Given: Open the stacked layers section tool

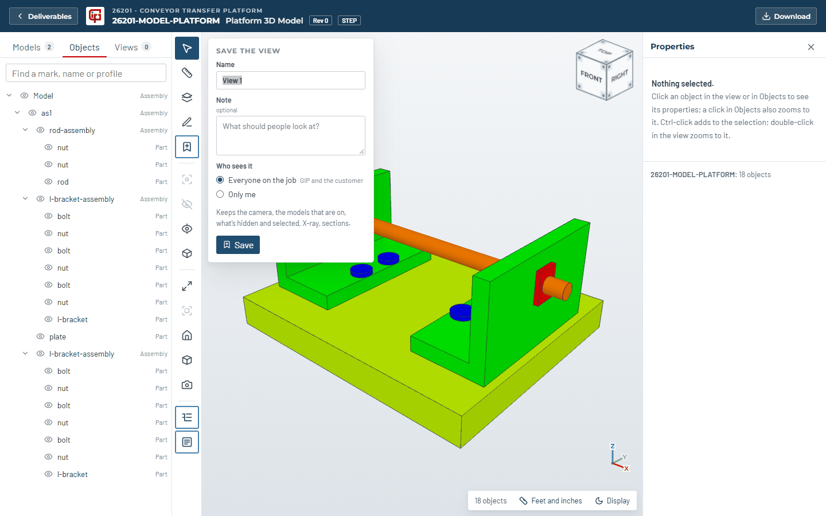Looking at the screenshot, I should pos(187,97).
